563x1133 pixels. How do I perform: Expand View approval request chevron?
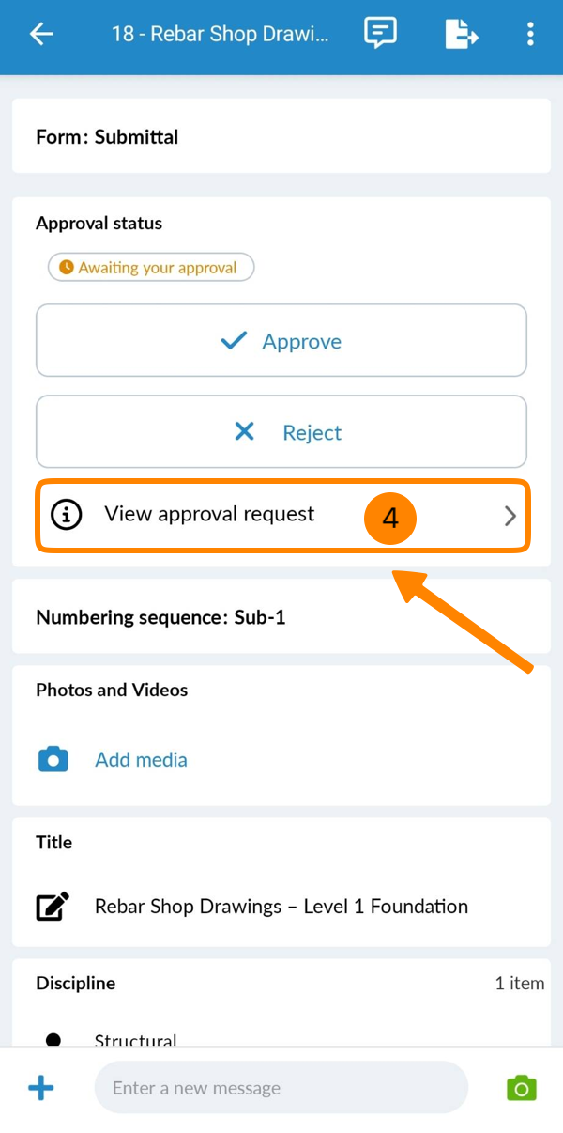510,515
